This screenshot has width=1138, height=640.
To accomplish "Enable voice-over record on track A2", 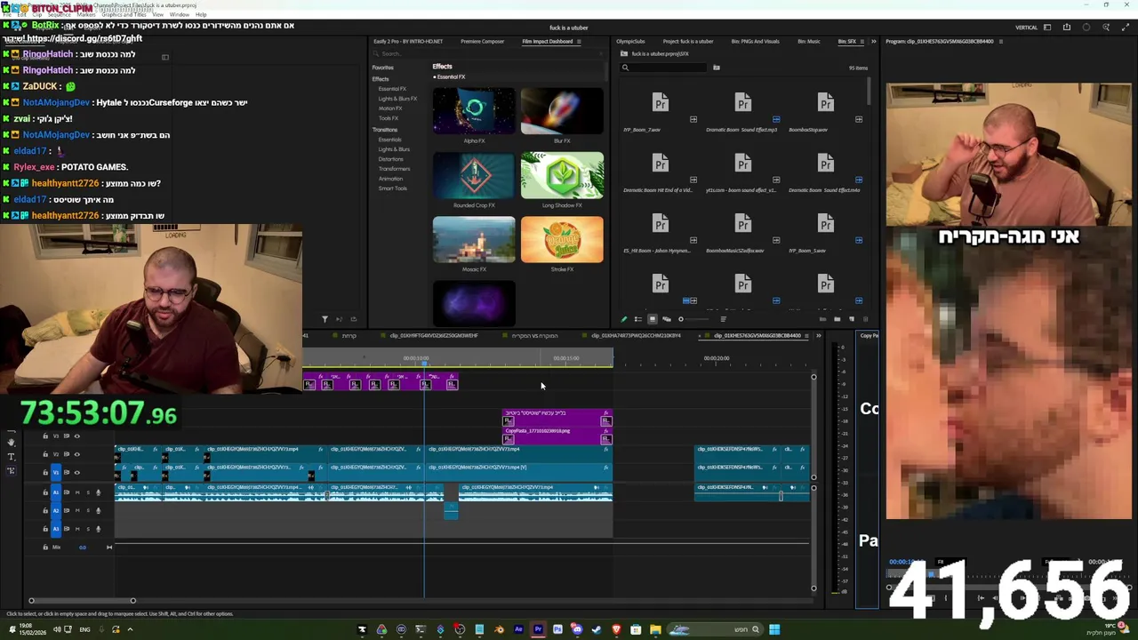I will pyautogui.click(x=99, y=511).
